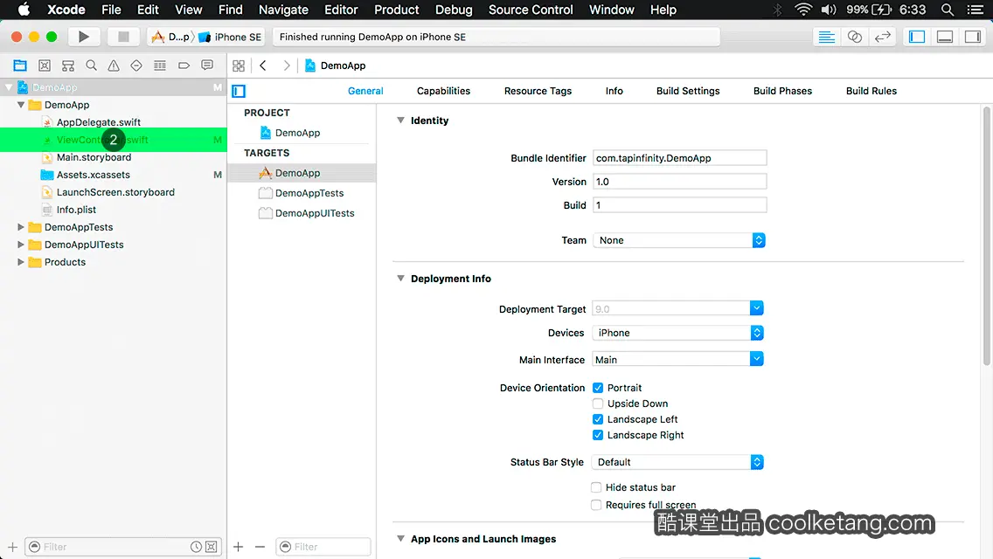
Task: Remove selected target with minus
Action: (260, 547)
